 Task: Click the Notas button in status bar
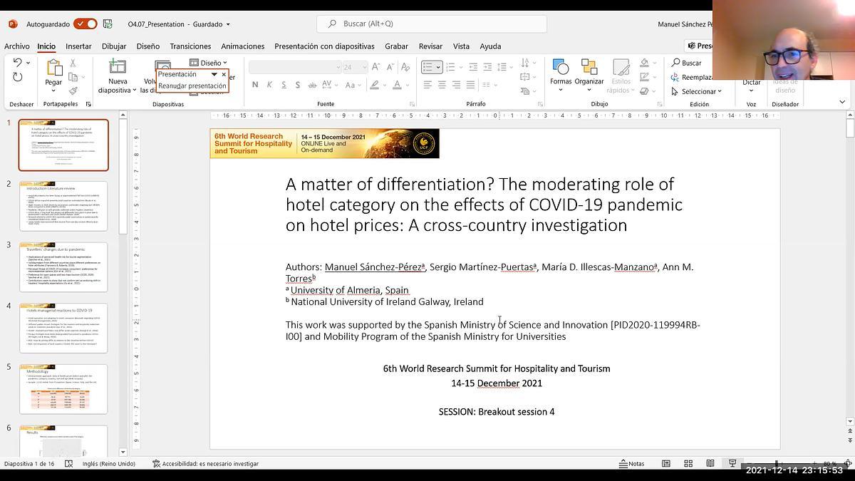pos(630,463)
